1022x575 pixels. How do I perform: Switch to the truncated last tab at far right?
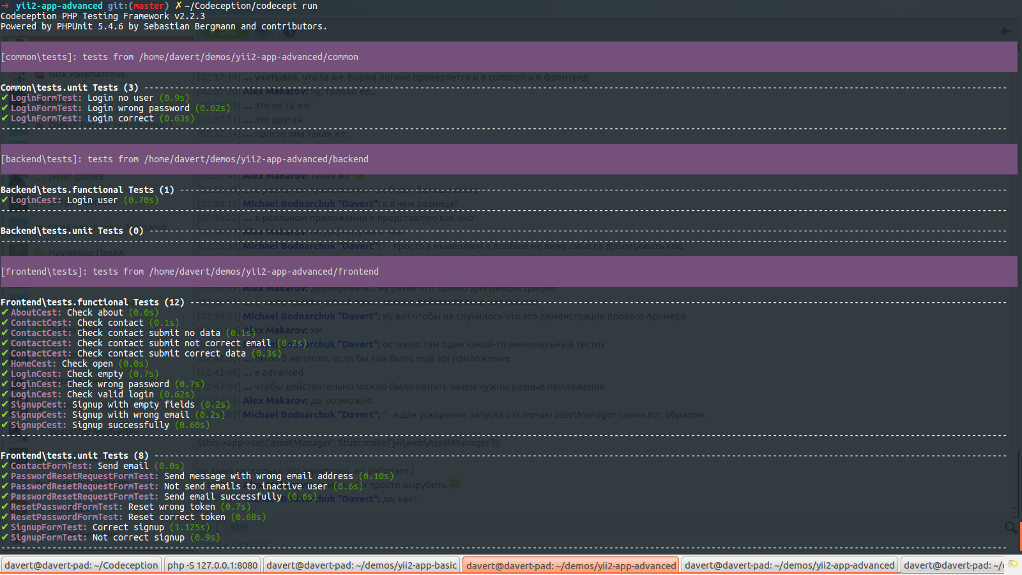[x=953, y=565]
